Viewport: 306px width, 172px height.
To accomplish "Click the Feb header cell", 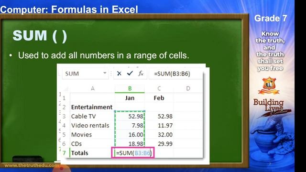I will (x=159, y=98).
